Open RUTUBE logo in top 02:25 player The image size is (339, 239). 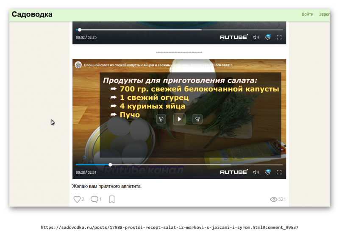pos(234,37)
